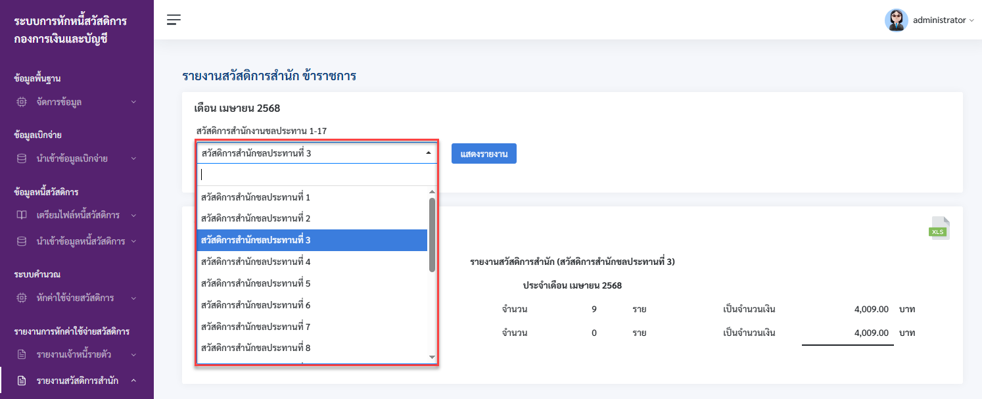Viewport: 982px width, 399px height.
Task: Click the dropdown search input field
Action: 317,174
